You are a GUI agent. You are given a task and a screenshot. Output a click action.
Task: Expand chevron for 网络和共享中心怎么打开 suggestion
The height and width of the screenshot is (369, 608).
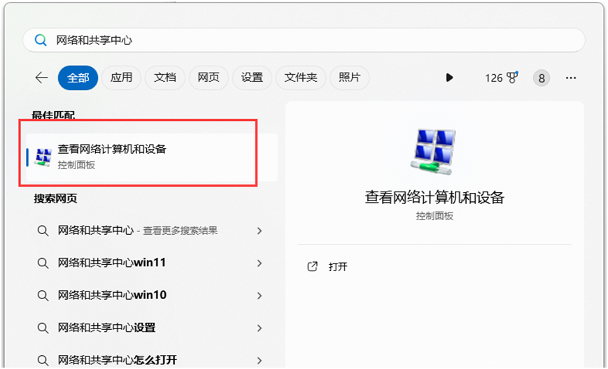pos(260,361)
